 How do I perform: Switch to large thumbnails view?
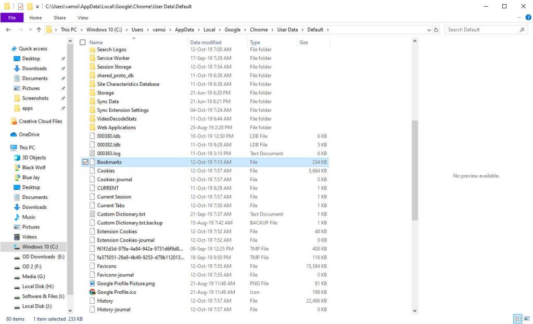point(528,318)
